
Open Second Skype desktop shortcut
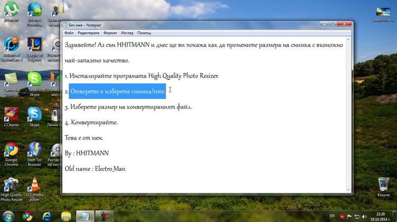coord(34,84)
